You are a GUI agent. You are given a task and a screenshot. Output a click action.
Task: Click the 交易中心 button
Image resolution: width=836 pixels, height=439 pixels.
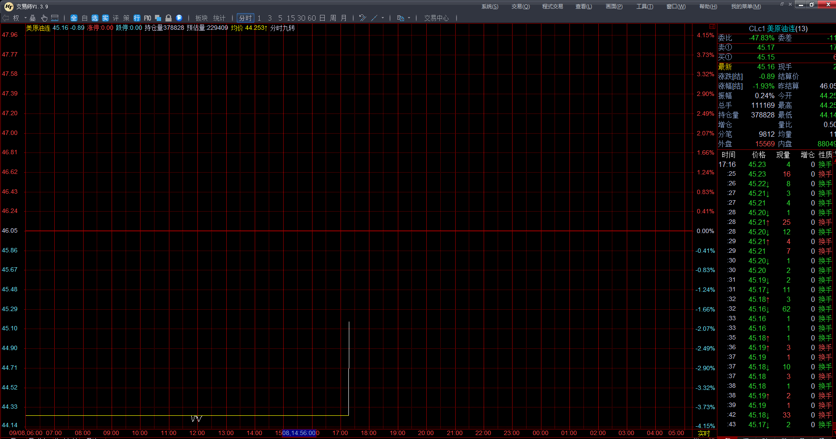coord(436,18)
